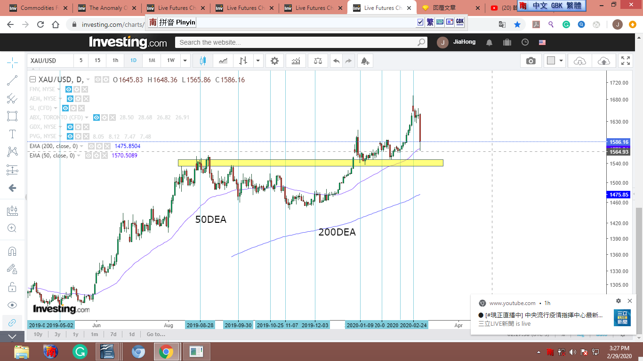Click the website search field
Viewport: 643px width, 361px height.
point(297,42)
